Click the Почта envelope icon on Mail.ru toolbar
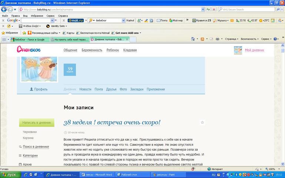This screenshot has height=178, width=285. [x=162, y=21]
